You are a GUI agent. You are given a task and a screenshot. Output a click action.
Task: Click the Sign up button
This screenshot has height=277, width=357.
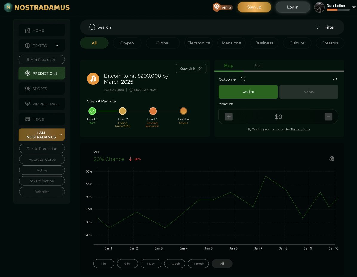(x=254, y=7)
